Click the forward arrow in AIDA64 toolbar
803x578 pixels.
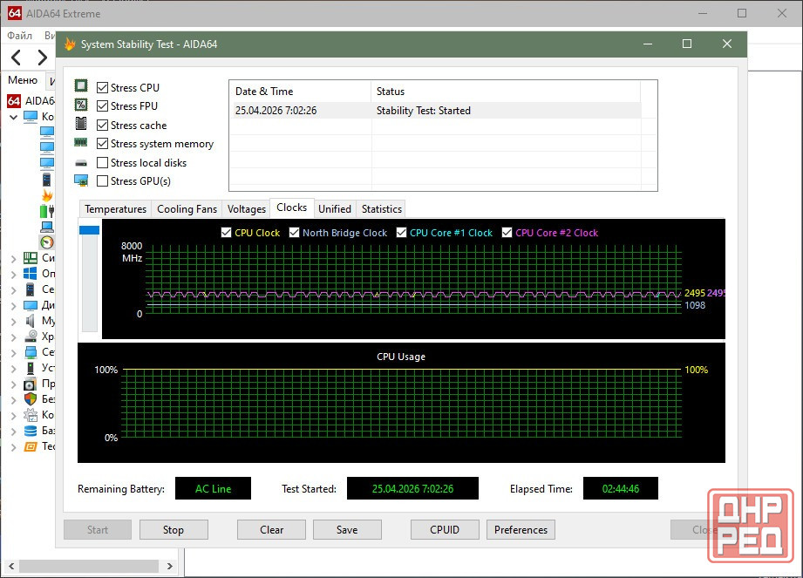pyautogui.click(x=42, y=58)
